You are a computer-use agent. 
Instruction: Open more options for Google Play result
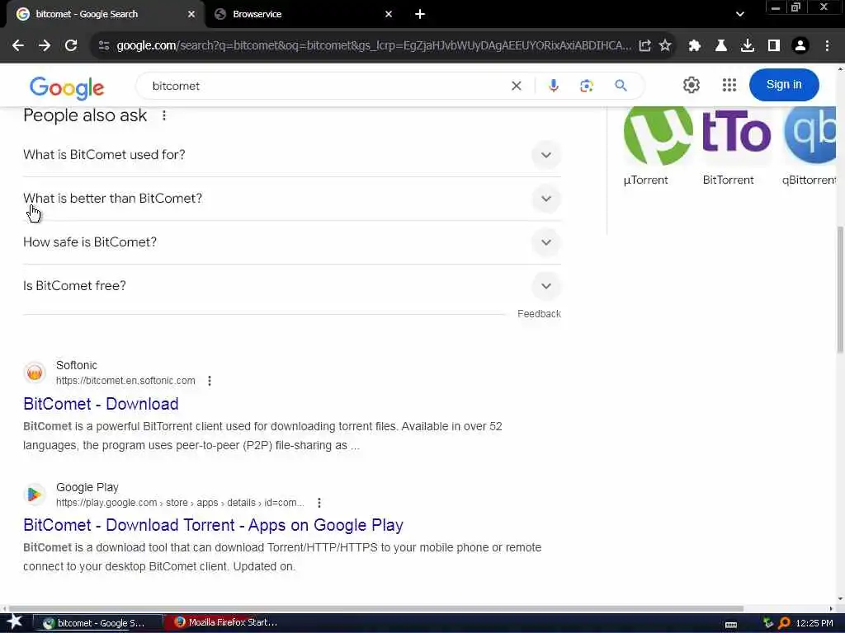coord(319,503)
